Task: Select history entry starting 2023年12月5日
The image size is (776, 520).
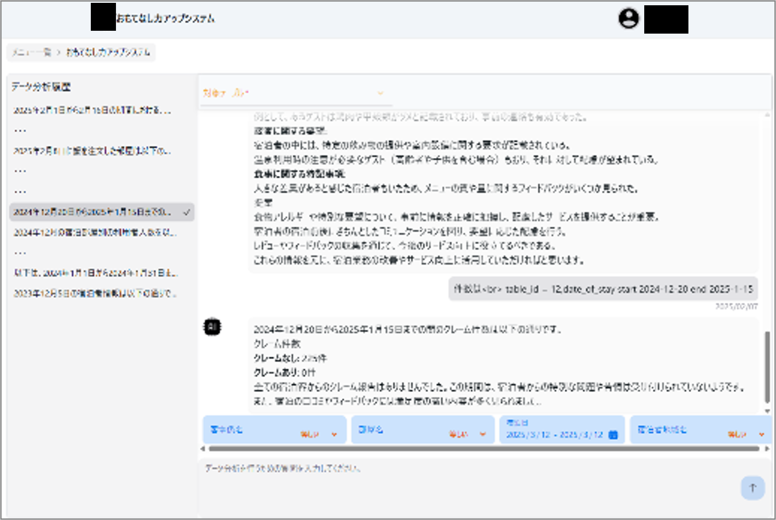Action: (x=95, y=293)
